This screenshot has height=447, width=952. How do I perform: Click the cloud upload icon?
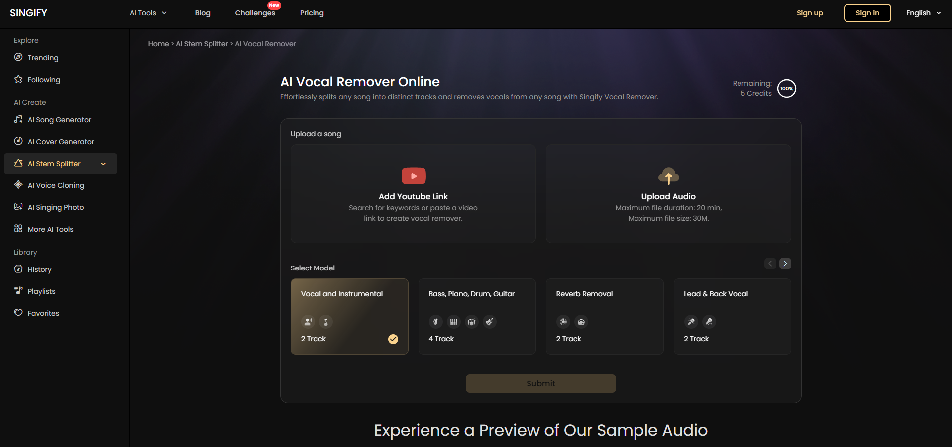pyautogui.click(x=668, y=176)
